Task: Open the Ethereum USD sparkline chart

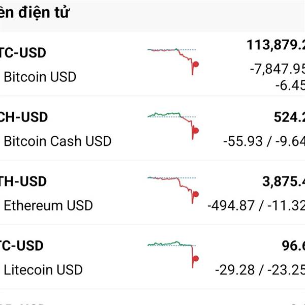Action: click(x=173, y=189)
